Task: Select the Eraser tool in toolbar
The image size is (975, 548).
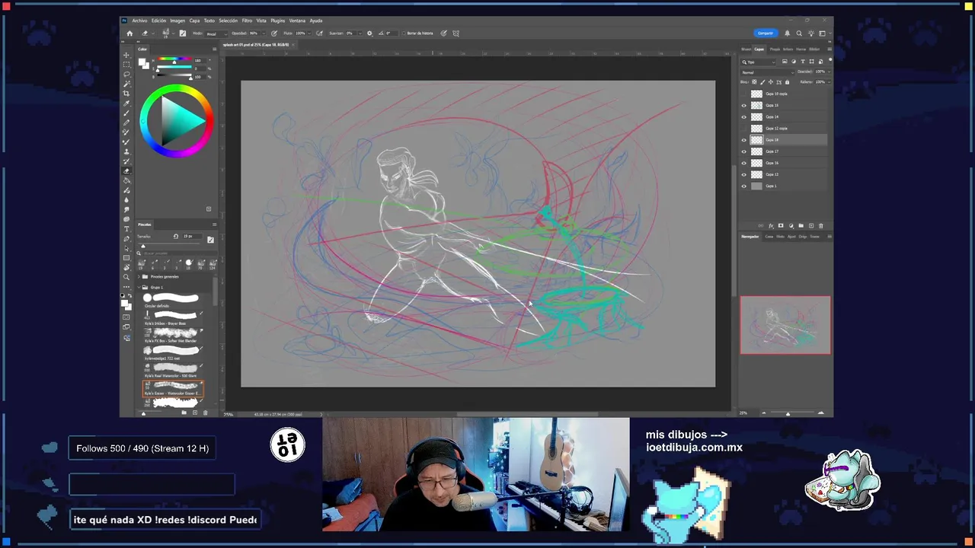Action: click(x=126, y=170)
